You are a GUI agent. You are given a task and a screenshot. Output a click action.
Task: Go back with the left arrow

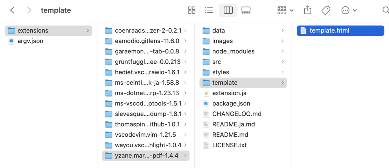coord(12,10)
